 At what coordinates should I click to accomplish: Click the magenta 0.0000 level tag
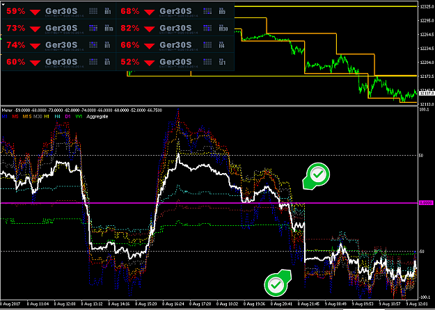[426, 203]
